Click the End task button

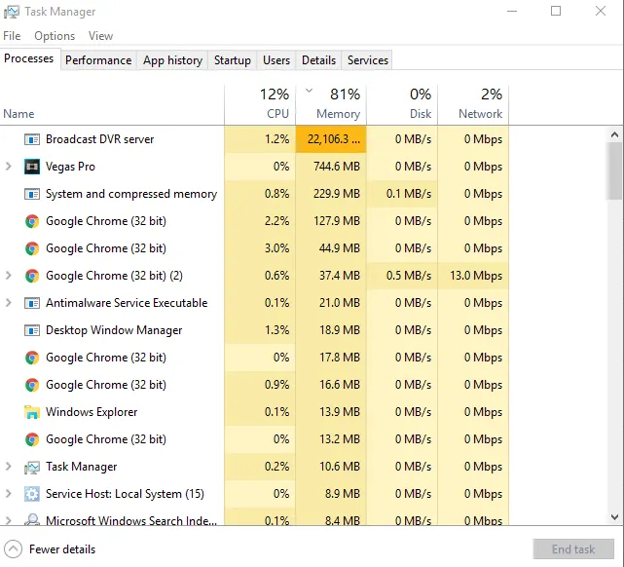click(573, 549)
